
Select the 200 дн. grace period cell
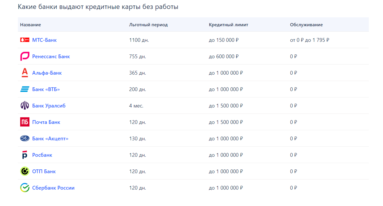pyautogui.click(x=138, y=89)
